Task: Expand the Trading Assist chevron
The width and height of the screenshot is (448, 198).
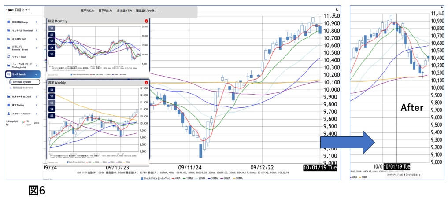Action: pyautogui.click(x=36, y=65)
